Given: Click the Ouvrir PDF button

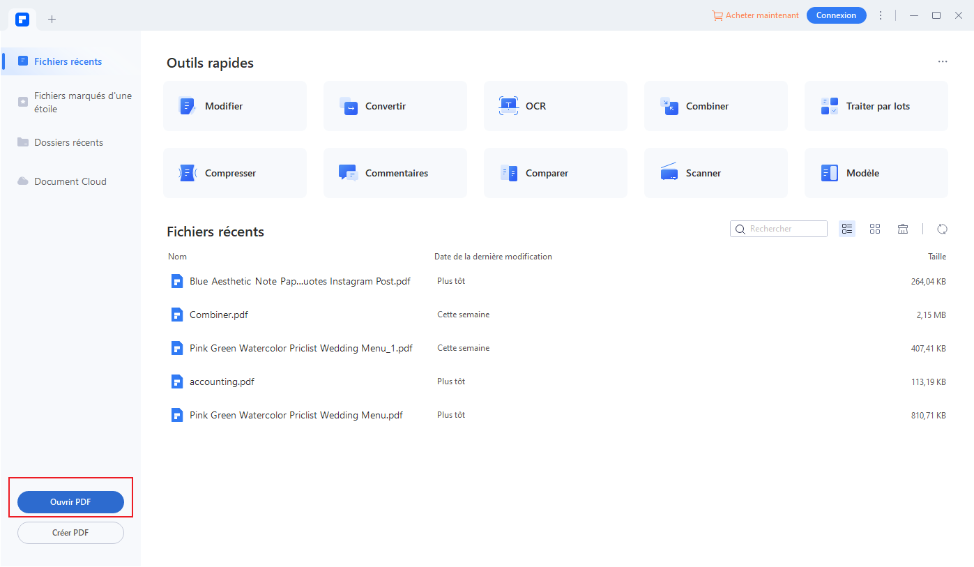Looking at the screenshot, I should [70, 502].
